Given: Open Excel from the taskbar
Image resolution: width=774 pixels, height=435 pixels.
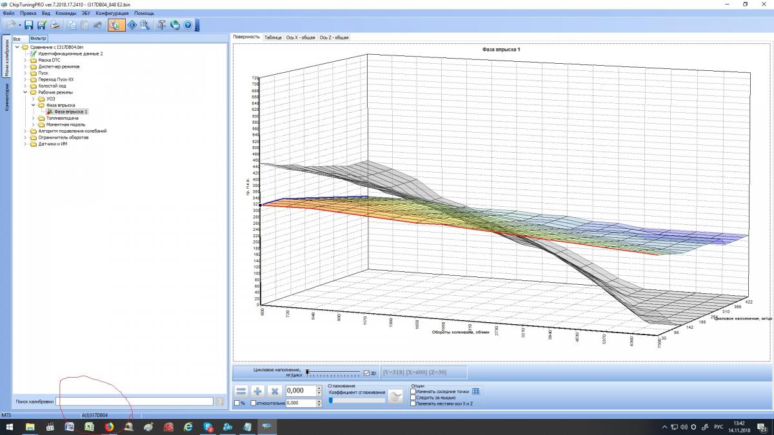Looking at the screenshot, I should pos(89,427).
